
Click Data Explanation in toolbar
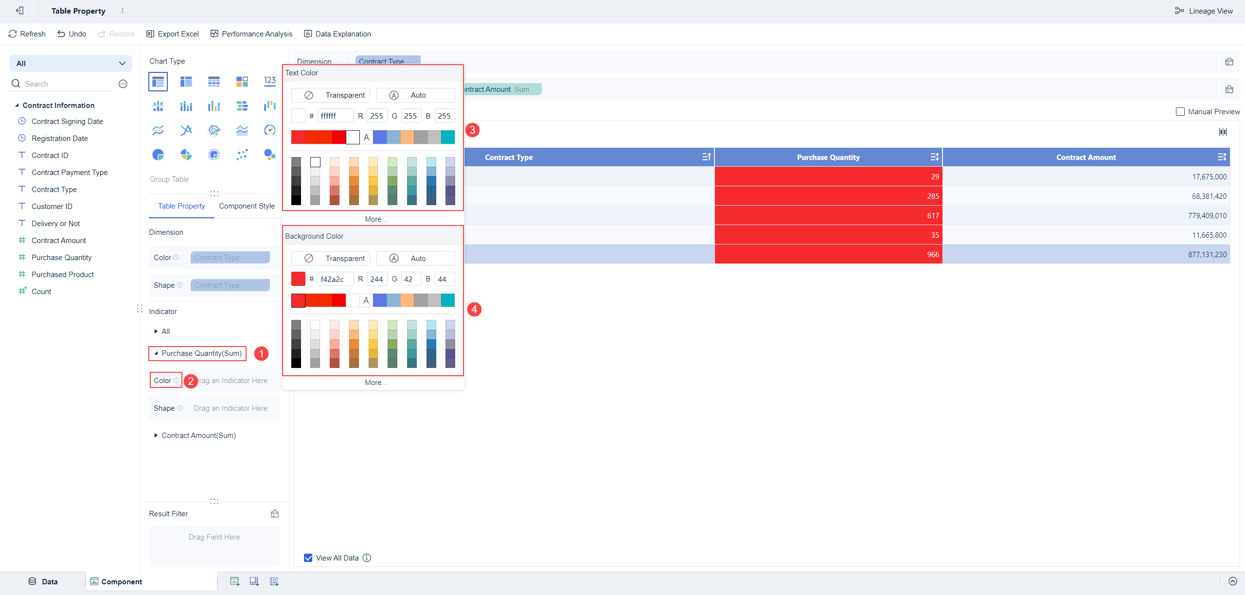tap(338, 34)
